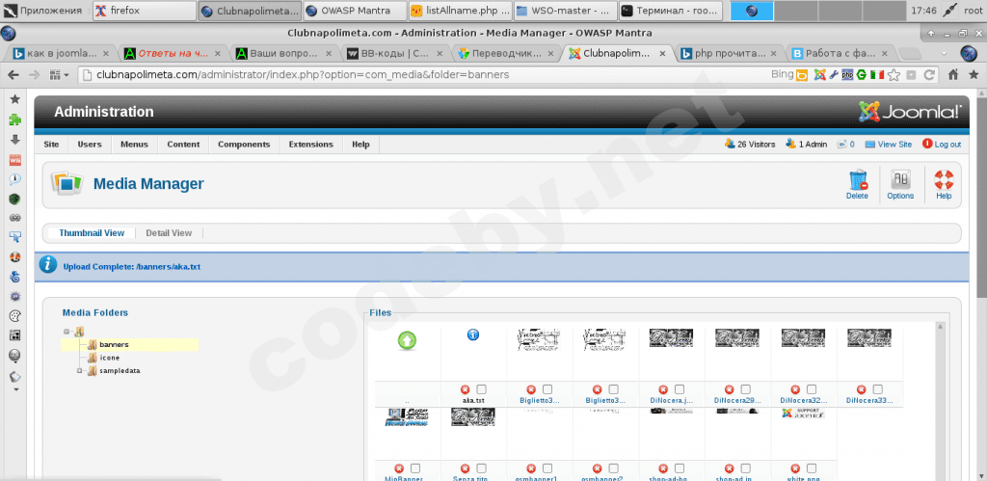
Task: Click the php tool icon in address bar
Action: pos(847,75)
